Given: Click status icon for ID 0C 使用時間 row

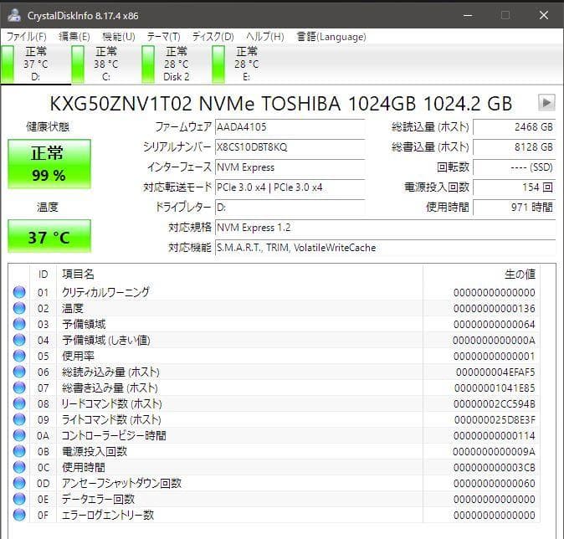Looking at the screenshot, I should 19,467.
